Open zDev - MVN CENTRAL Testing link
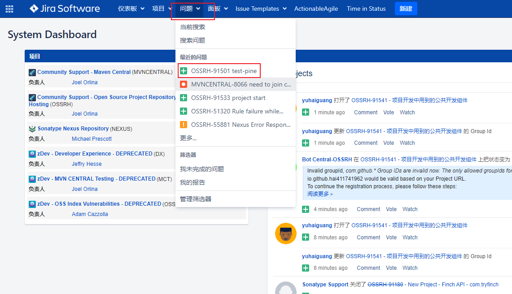The image size is (512, 294). (96, 179)
